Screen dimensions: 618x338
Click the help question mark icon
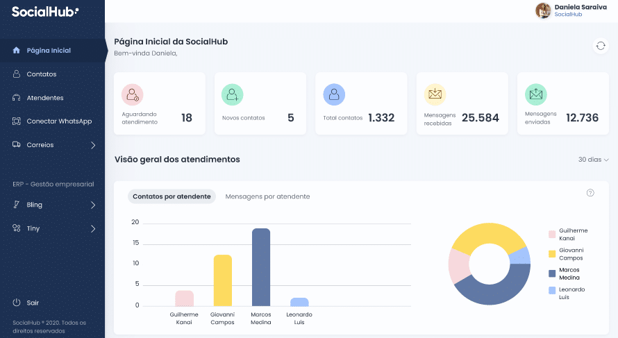[590, 193]
